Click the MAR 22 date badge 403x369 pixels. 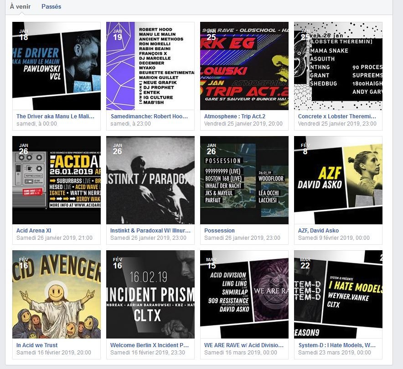coord(305,263)
